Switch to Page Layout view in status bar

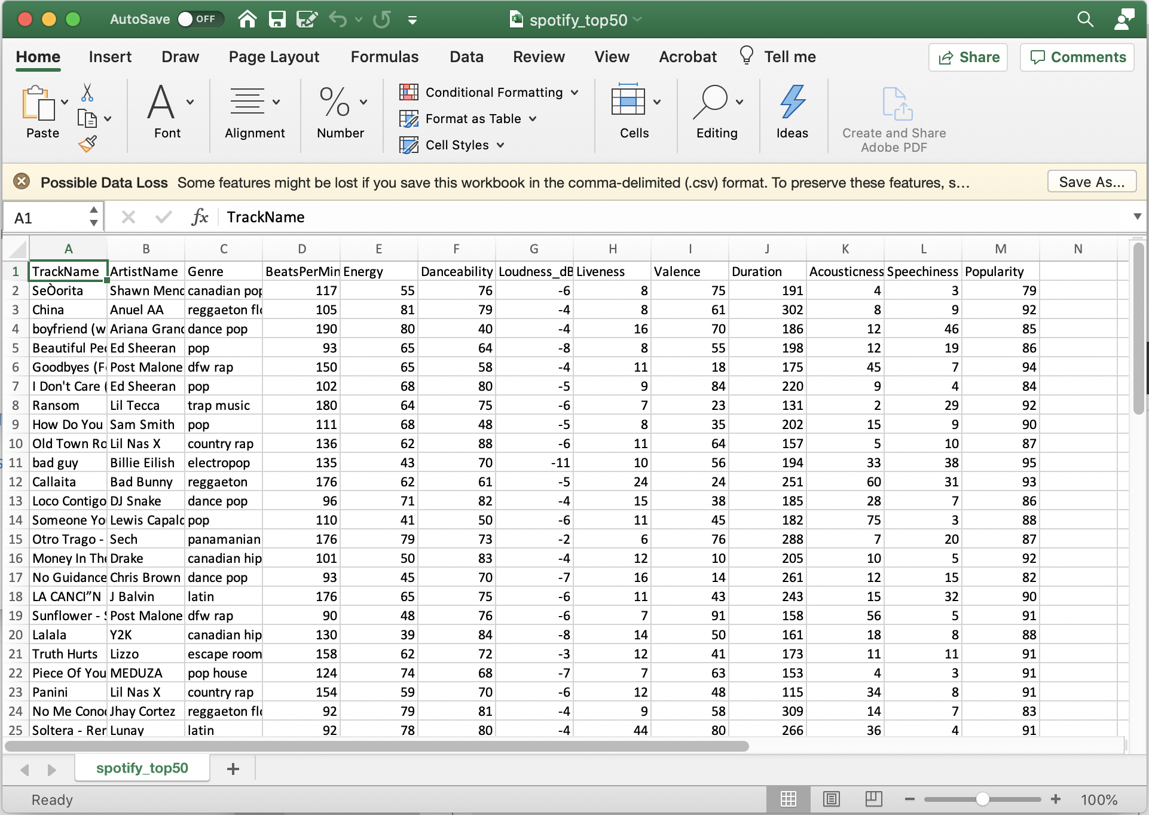pos(831,799)
